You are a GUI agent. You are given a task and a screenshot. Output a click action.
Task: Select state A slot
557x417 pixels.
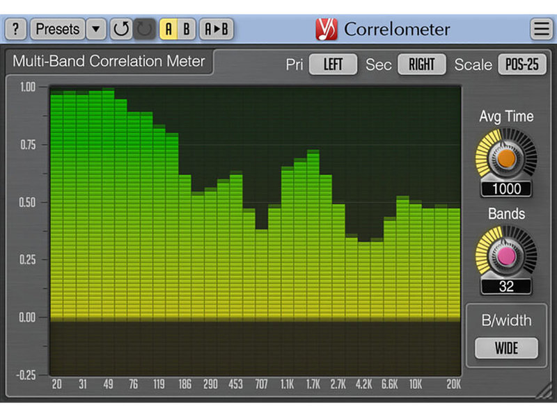[168, 29]
